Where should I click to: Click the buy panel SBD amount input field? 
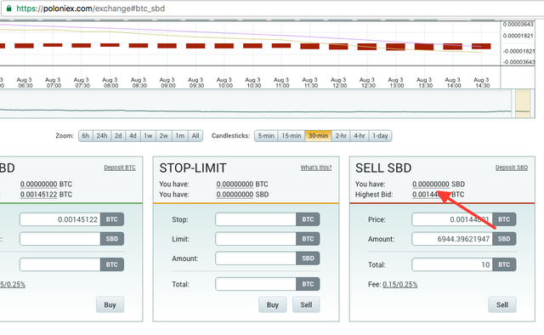[x=60, y=239]
